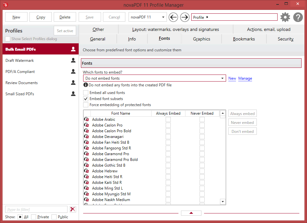
Task: Go forward with the right arrow icon
Action: (185, 17)
